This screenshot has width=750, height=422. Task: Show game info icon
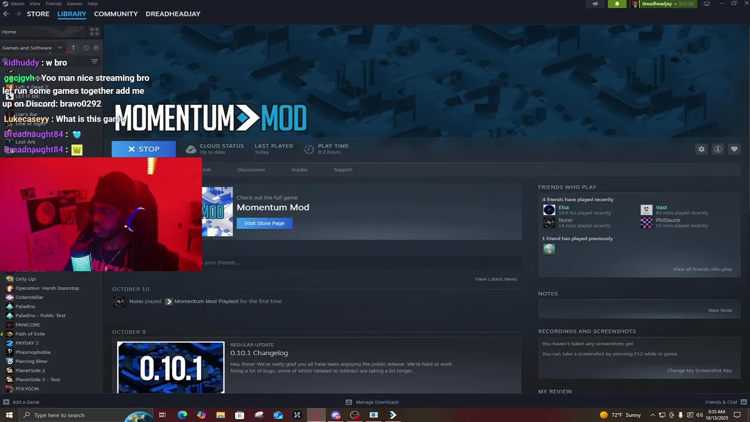click(718, 149)
